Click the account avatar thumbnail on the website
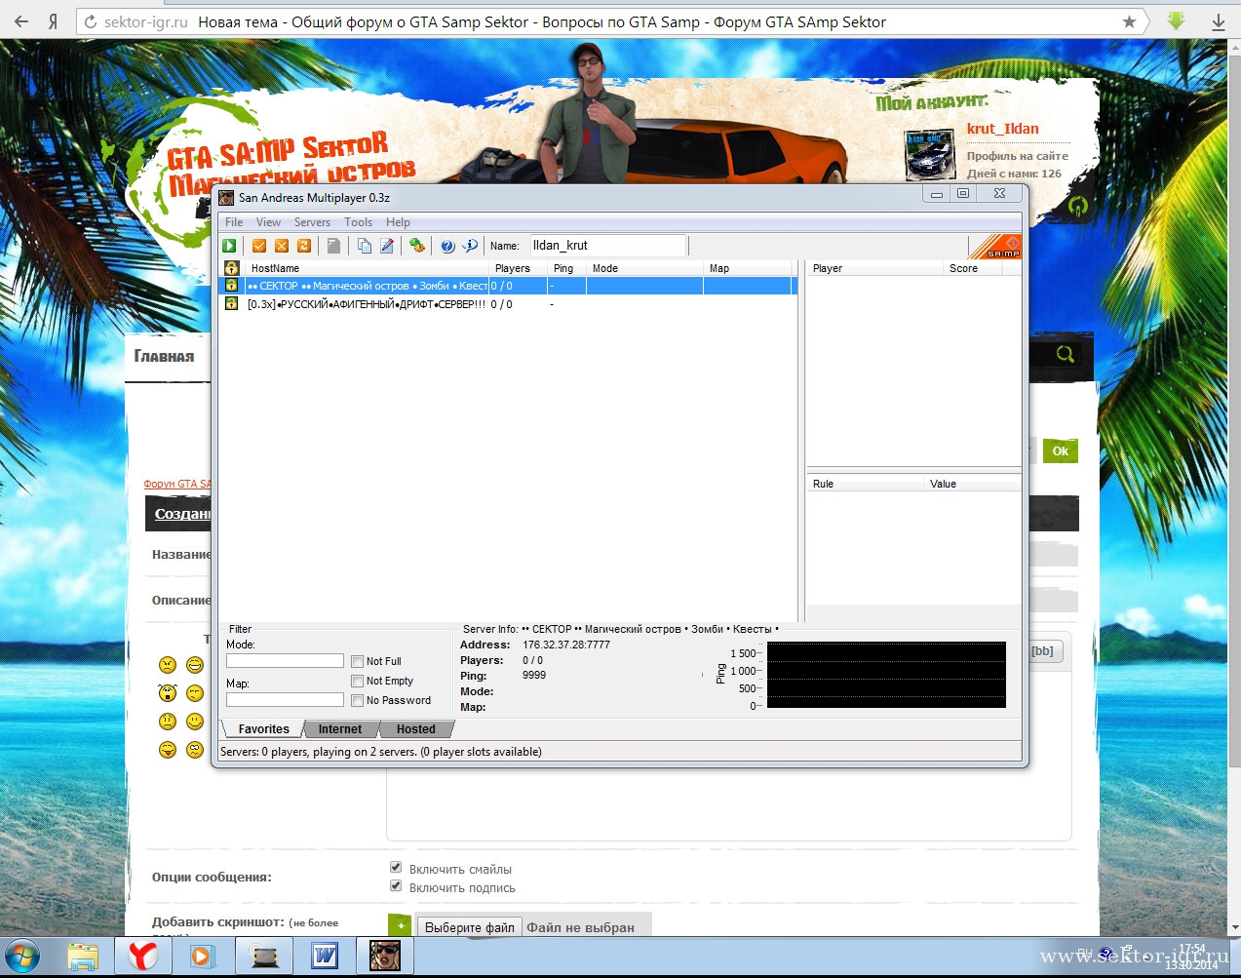This screenshot has width=1241, height=978. click(930, 156)
